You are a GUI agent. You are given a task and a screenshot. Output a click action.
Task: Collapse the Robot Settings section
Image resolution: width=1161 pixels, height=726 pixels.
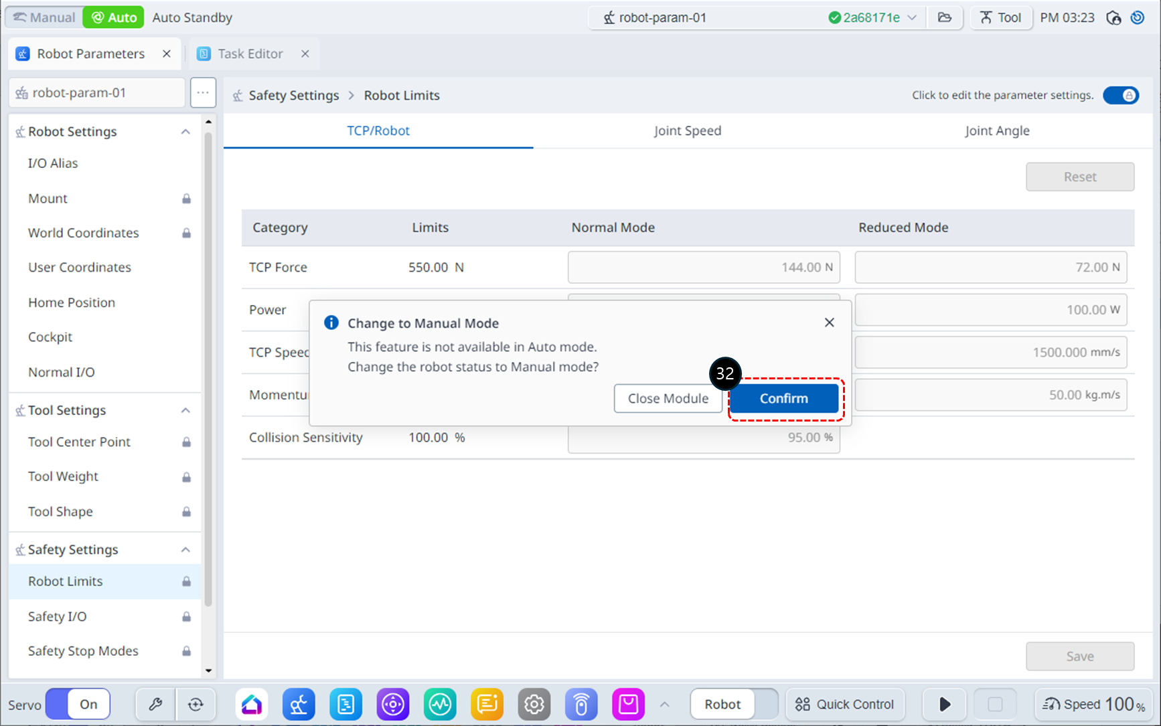click(185, 132)
